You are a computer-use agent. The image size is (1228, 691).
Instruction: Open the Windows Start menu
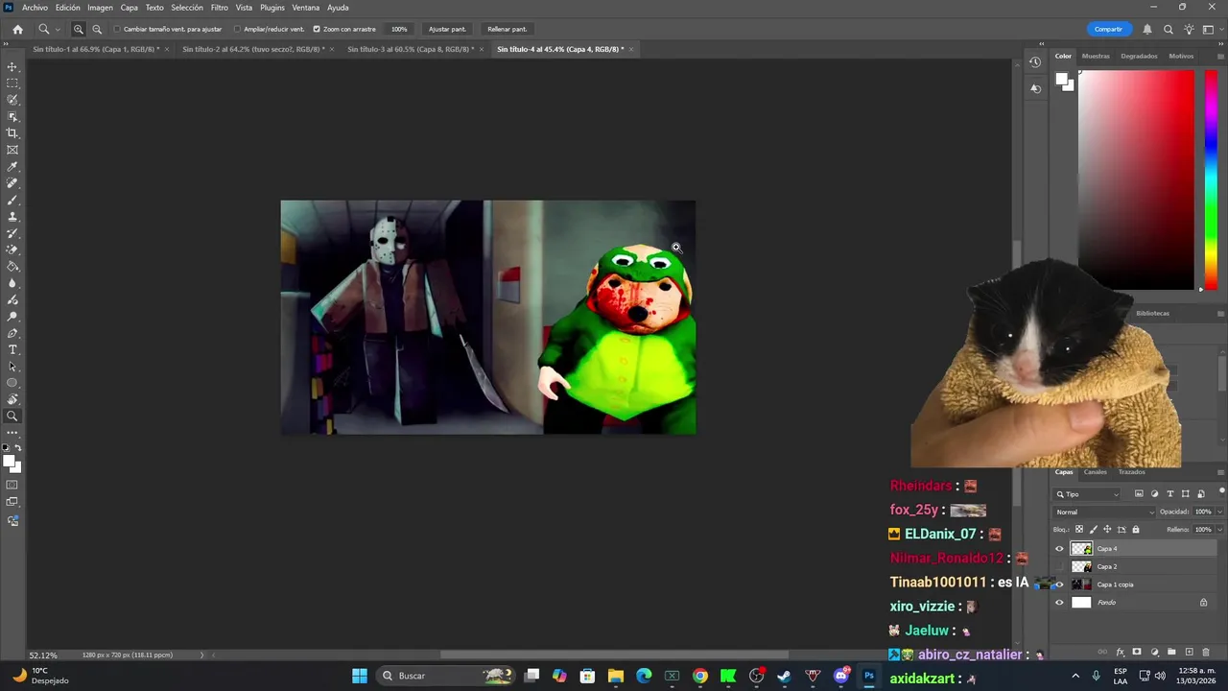tap(360, 676)
